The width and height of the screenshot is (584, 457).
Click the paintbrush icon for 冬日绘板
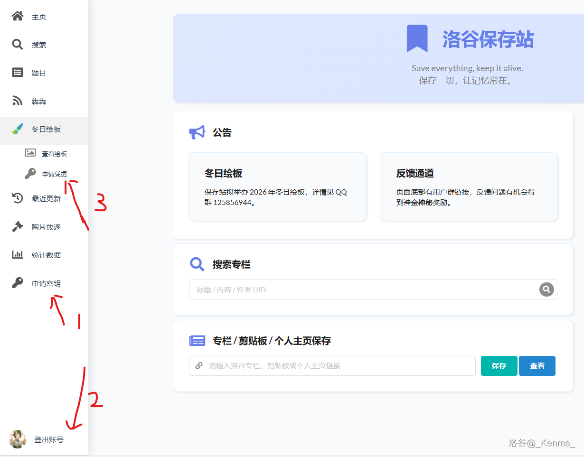coord(18,129)
